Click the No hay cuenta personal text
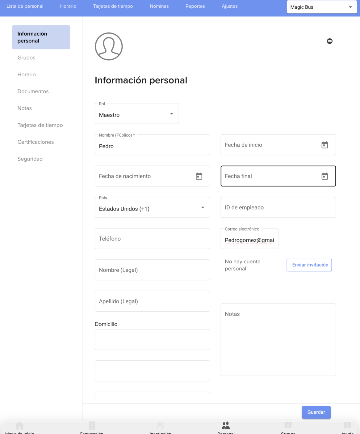Image resolution: width=360 pixels, height=434 pixels. point(243,265)
